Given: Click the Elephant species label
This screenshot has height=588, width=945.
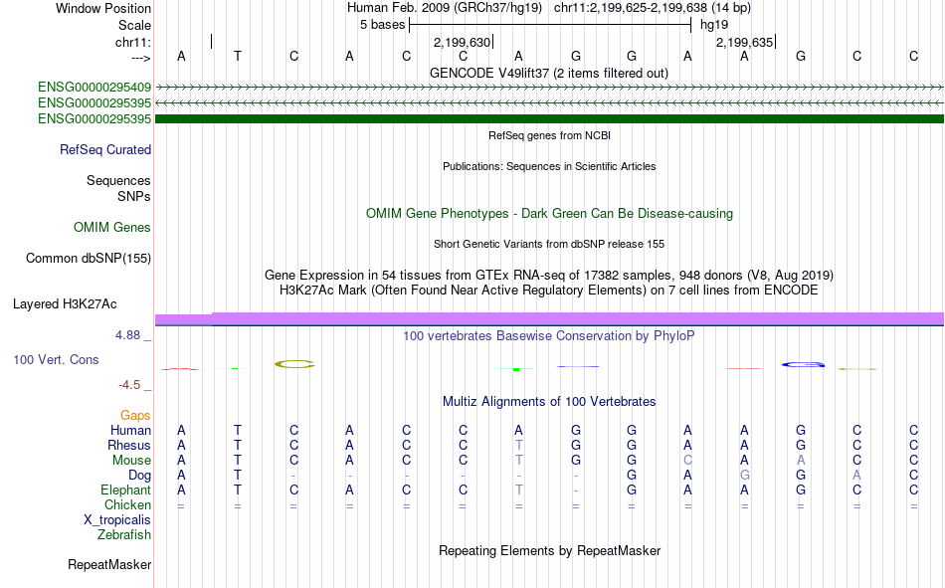Looking at the screenshot, I should coord(125,490).
